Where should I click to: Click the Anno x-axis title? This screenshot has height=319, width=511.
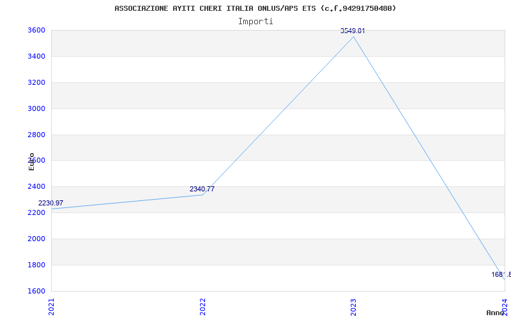(496, 313)
